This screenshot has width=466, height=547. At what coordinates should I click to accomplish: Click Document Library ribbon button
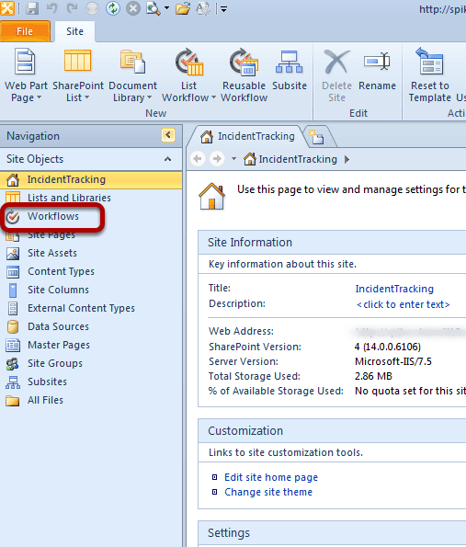pyautogui.click(x=132, y=75)
